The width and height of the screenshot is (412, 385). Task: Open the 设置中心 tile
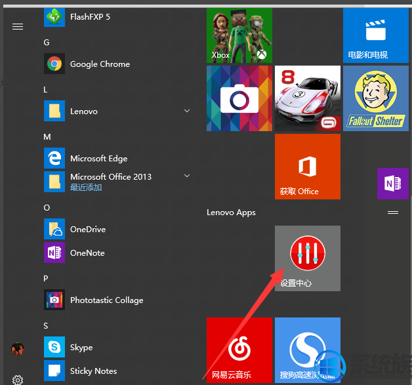coord(308,258)
